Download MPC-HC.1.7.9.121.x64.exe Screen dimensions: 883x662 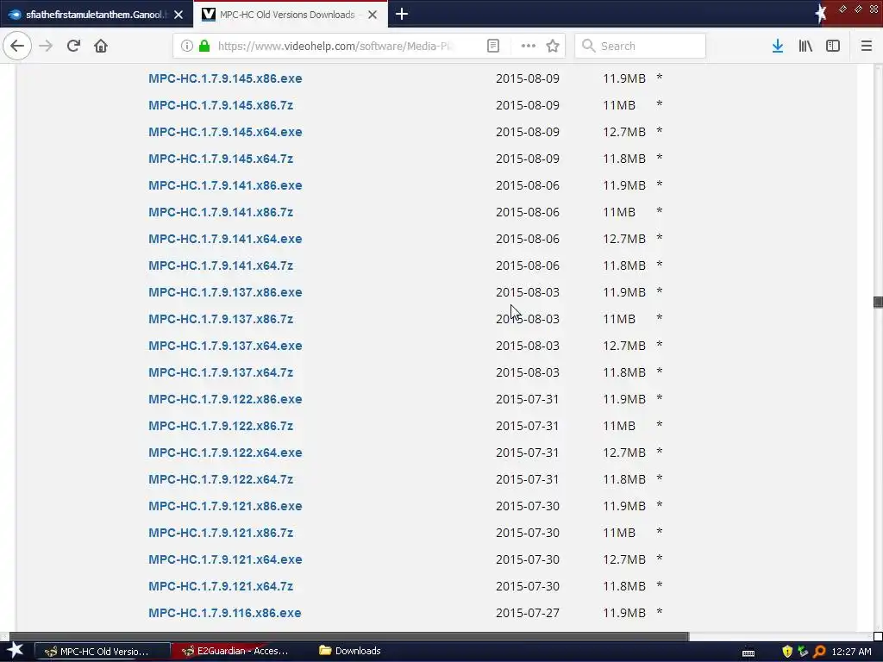225,559
